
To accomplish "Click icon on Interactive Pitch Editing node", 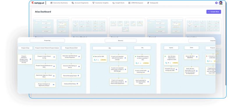I will point(79,66).
